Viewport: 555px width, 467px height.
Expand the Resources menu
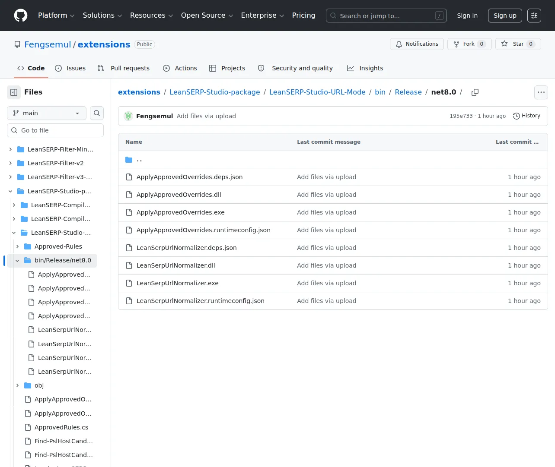[151, 16]
